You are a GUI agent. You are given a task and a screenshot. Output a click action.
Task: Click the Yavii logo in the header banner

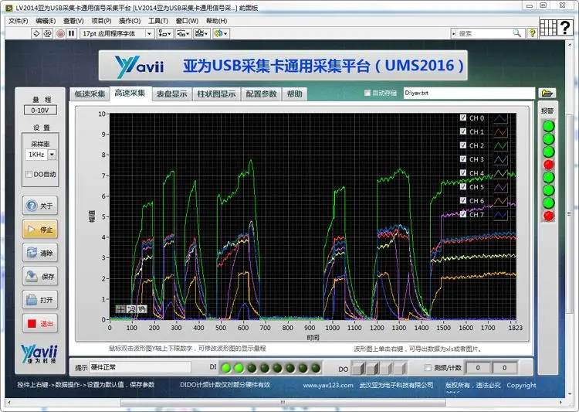pyautogui.click(x=140, y=66)
